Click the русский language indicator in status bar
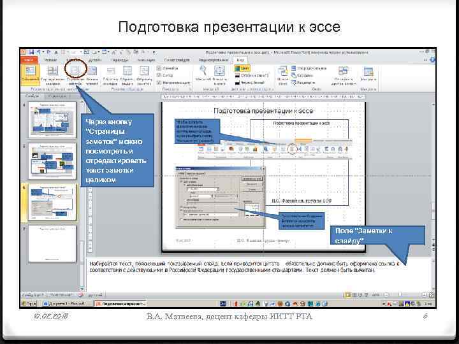 [96, 295]
